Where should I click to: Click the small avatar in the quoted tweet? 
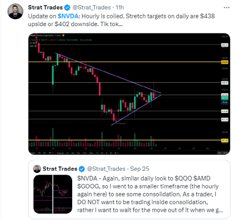click(37, 169)
